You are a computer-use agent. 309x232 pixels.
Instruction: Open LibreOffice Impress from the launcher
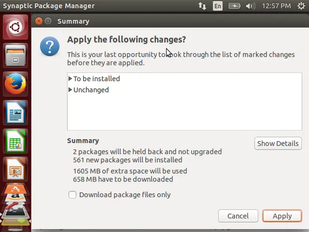click(15, 169)
